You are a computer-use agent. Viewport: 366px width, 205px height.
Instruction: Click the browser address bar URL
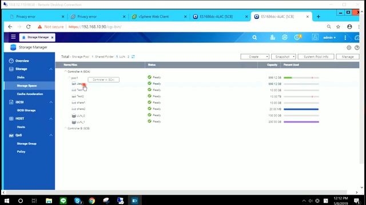point(95,27)
